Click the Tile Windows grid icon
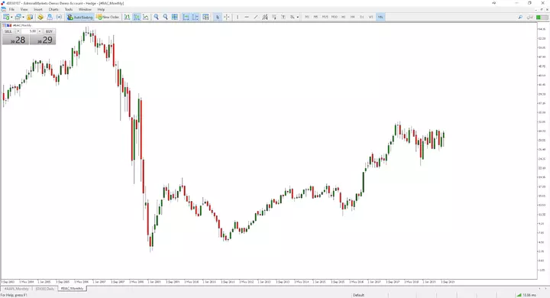The height and width of the screenshot is (298, 550). pos(174,17)
